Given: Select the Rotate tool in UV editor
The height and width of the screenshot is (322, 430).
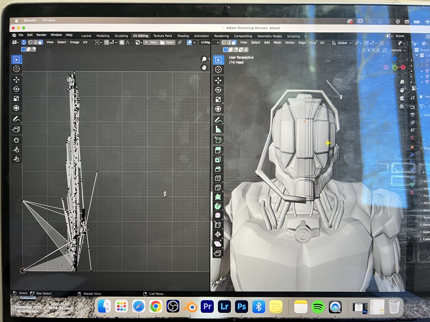Looking at the screenshot, I should [x=16, y=89].
